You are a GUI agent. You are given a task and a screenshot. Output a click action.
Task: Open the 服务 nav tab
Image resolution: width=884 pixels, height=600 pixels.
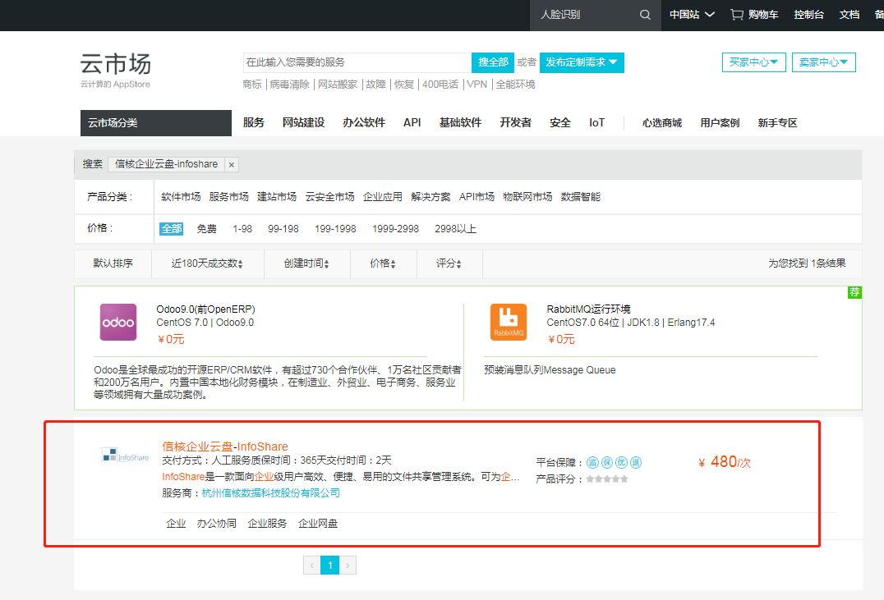coord(254,123)
